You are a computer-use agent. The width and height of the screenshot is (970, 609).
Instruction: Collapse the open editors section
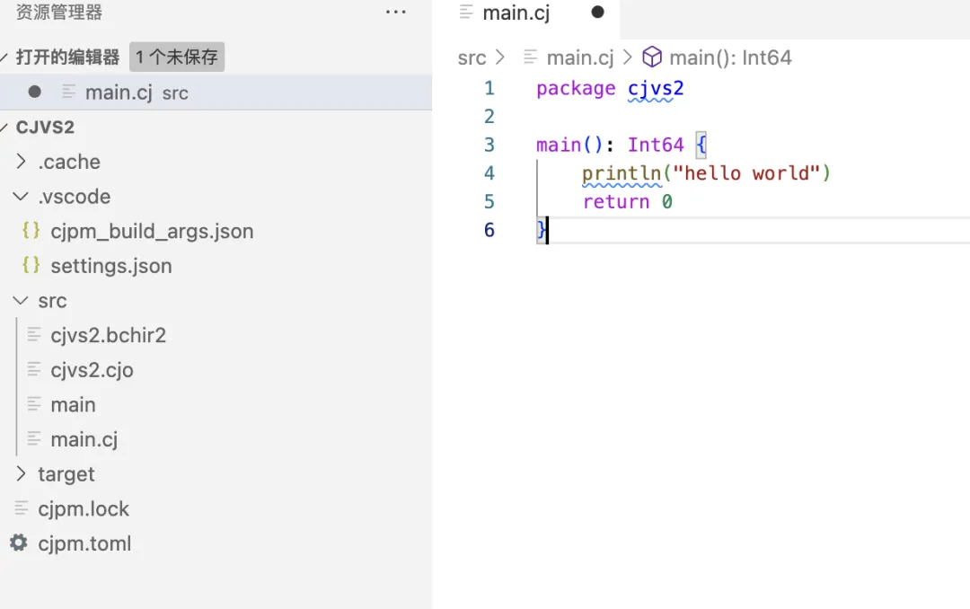7,57
